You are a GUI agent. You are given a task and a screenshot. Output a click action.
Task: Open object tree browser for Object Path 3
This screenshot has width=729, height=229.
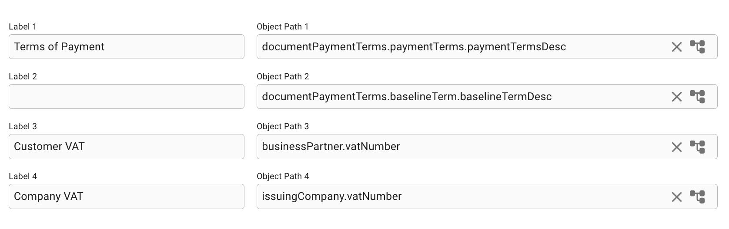click(697, 147)
